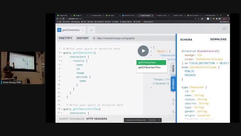Collapse the top-level response JSON arrow
Viewport: 241px width, 136px height.
(x=151, y=47)
